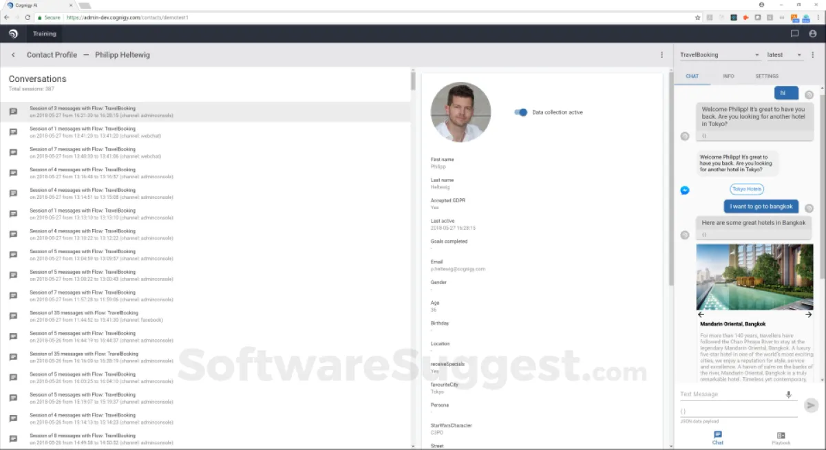Viewport: 826px width, 450px height.
Task: Open the 'latest' version dropdown
Action: coord(785,55)
